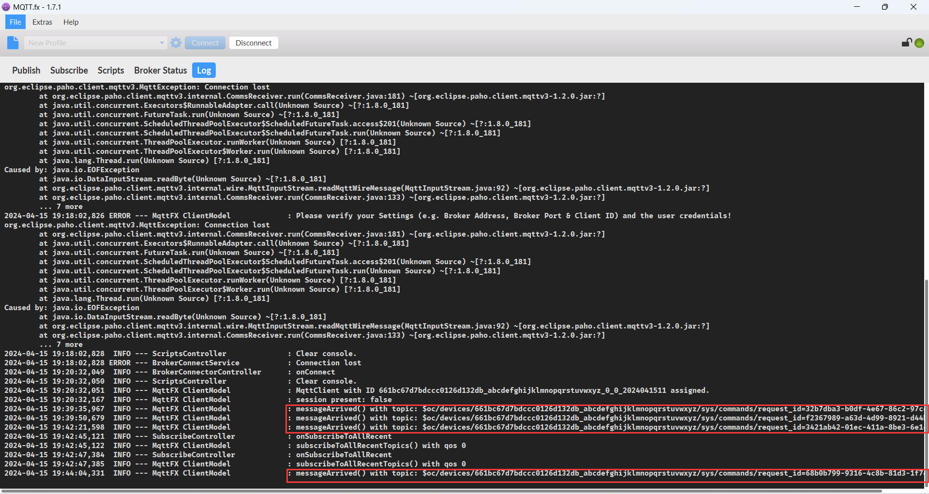The width and height of the screenshot is (929, 494).
Task: Click the 'session present: false' log line
Action: [x=198, y=400]
